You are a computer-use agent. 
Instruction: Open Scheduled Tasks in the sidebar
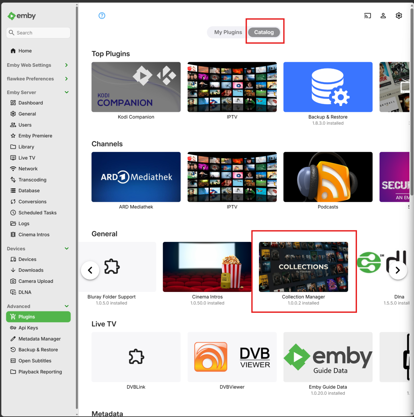(38, 213)
